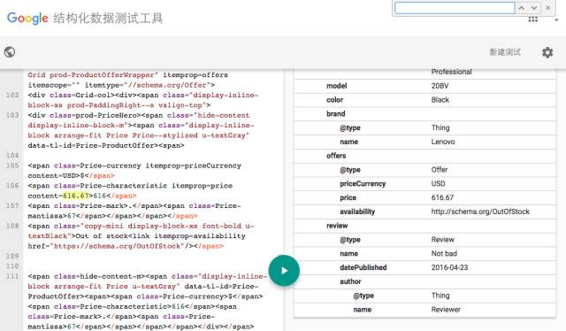Screen dimensions: 566x331
Task: Click the model row value 20BV
Action: (440, 86)
